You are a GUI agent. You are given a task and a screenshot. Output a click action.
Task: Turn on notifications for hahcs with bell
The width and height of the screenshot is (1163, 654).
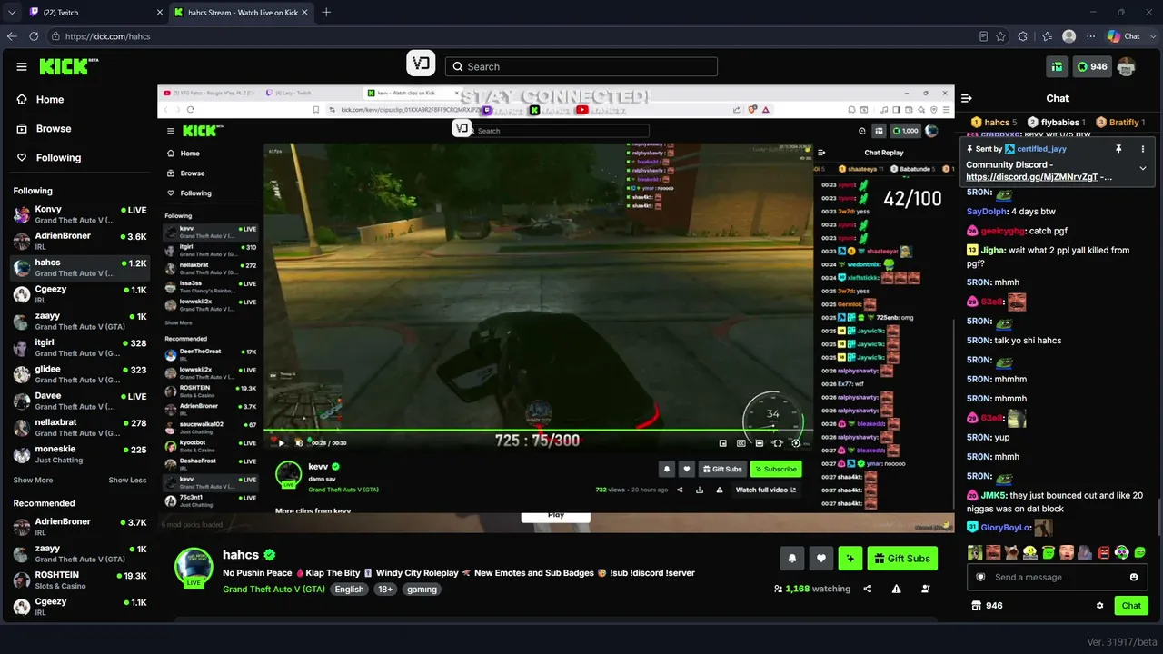791,559
